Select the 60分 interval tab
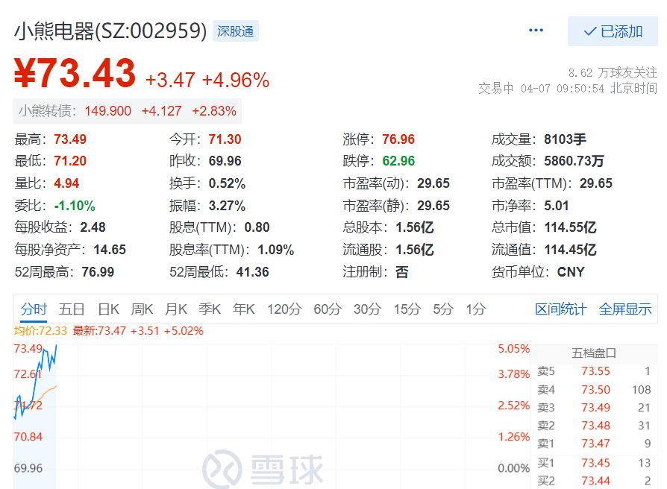The height and width of the screenshot is (489, 667). click(x=327, y=309)
